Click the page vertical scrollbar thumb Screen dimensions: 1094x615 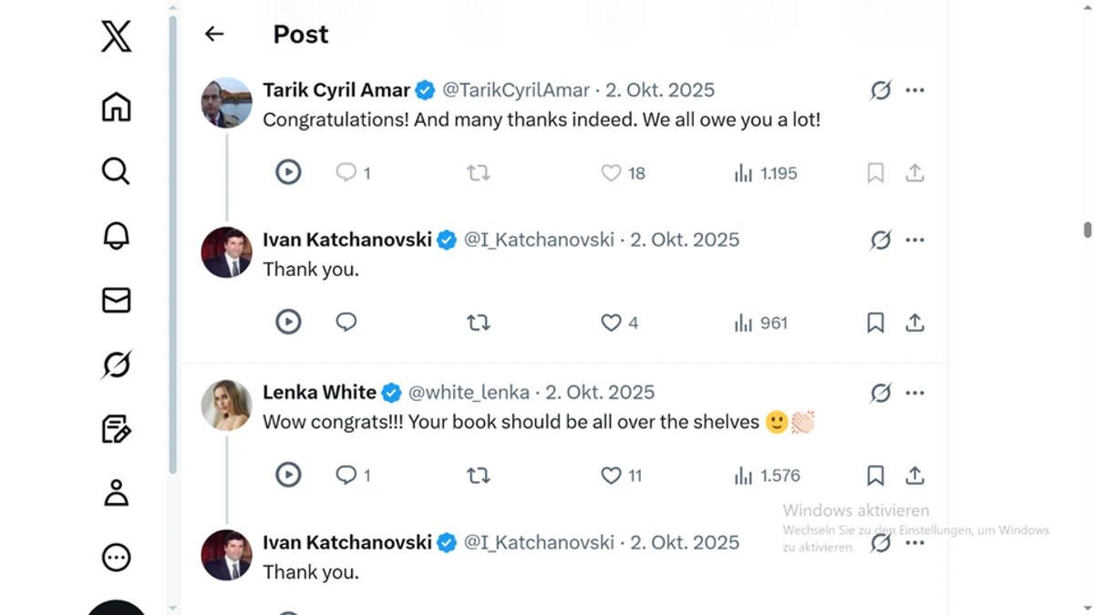pos(1087,230)
